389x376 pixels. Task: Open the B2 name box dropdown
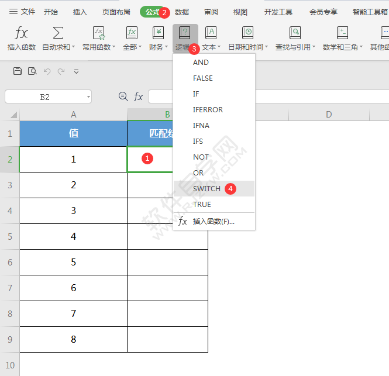click(x=88, y=96)
